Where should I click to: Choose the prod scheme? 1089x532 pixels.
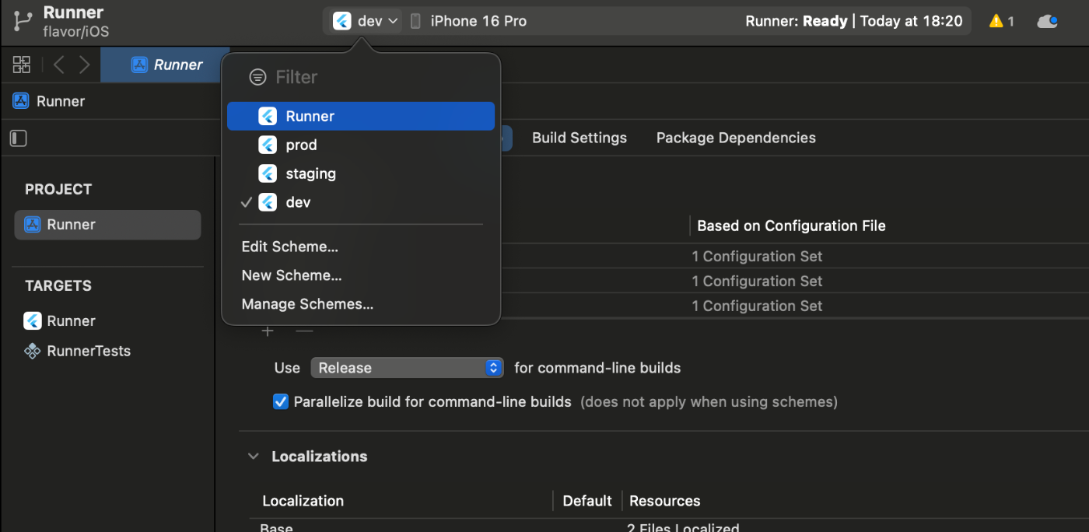(x=361, y=145)
